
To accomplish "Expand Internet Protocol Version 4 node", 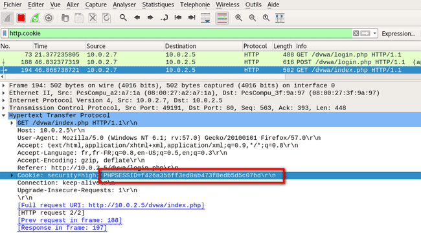I will pos(3,100).
